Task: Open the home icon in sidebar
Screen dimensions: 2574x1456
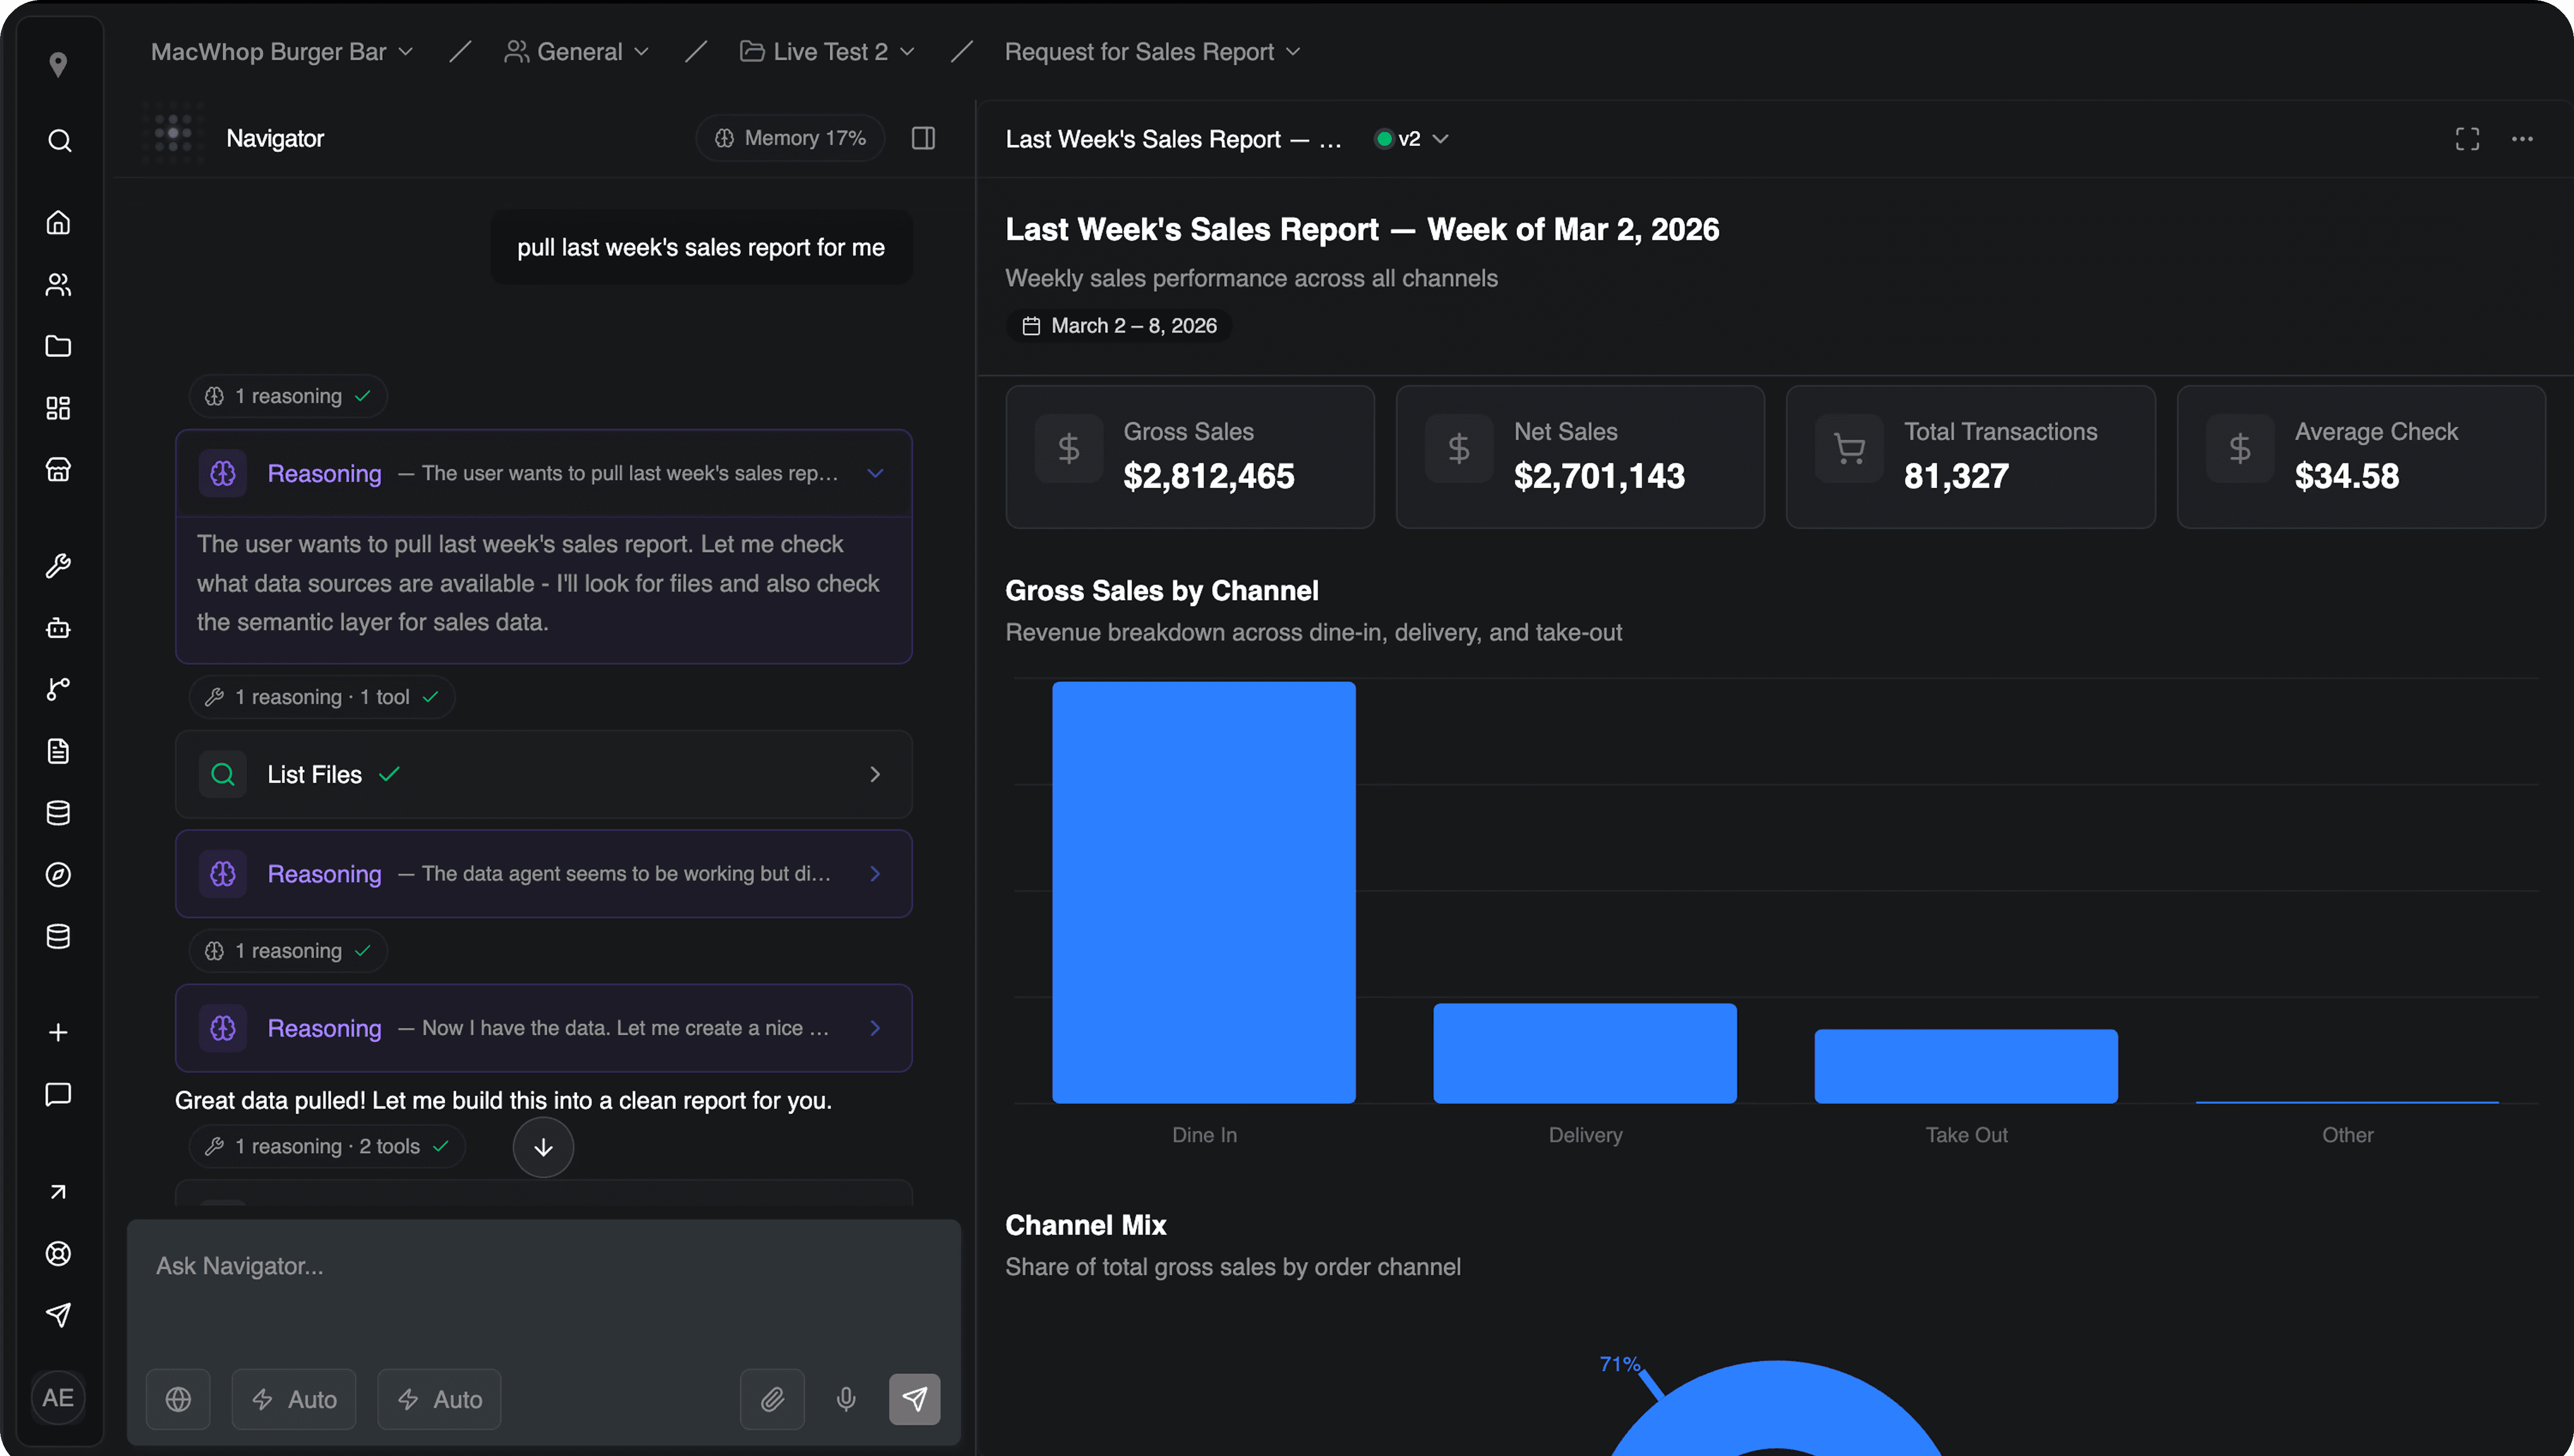Action: (x=58, y=222)
